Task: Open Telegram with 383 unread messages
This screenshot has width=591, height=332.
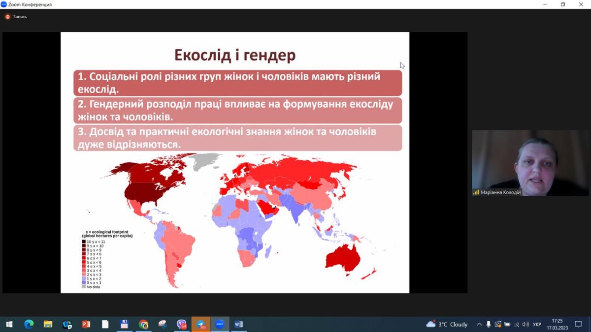Action: coord(201,324)
